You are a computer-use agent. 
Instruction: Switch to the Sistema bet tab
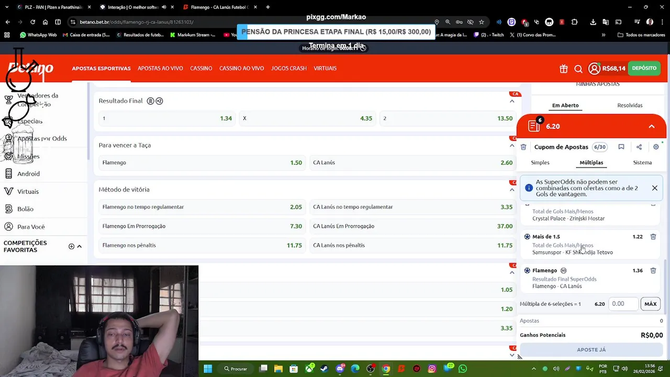[642, 163]
